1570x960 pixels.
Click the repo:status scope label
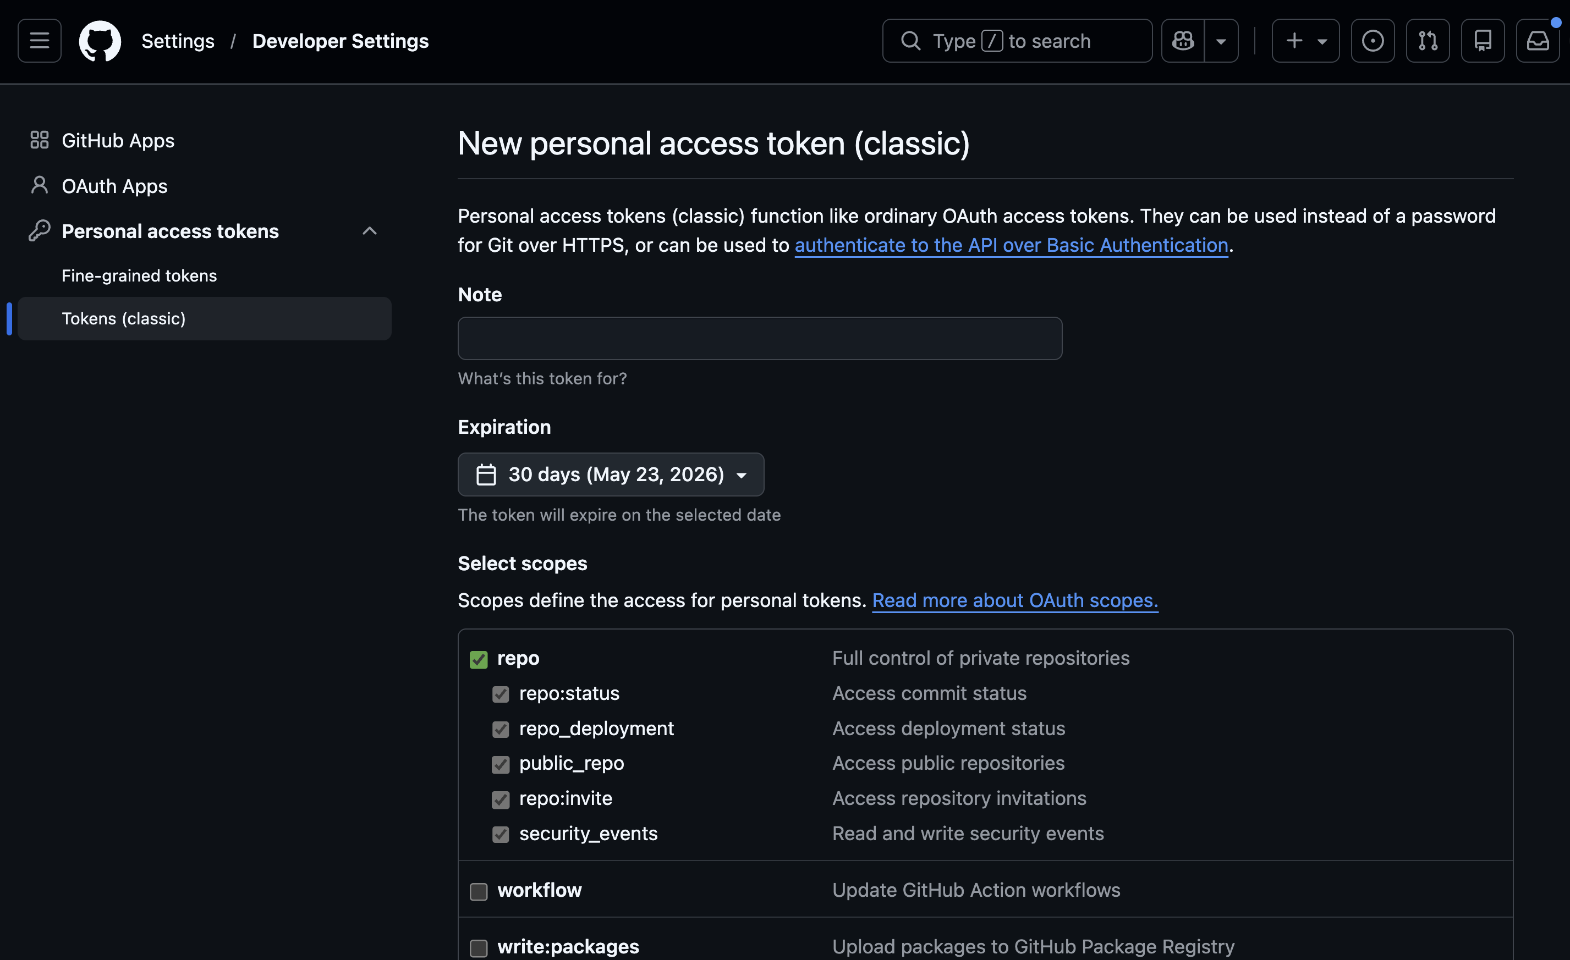click(x=569, y=693)
